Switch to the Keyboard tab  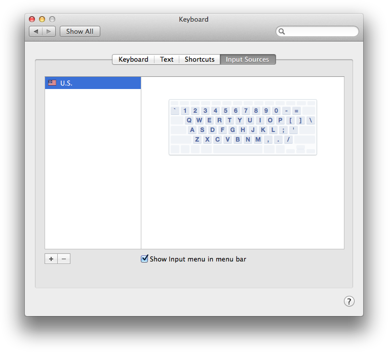click(133, 59)
